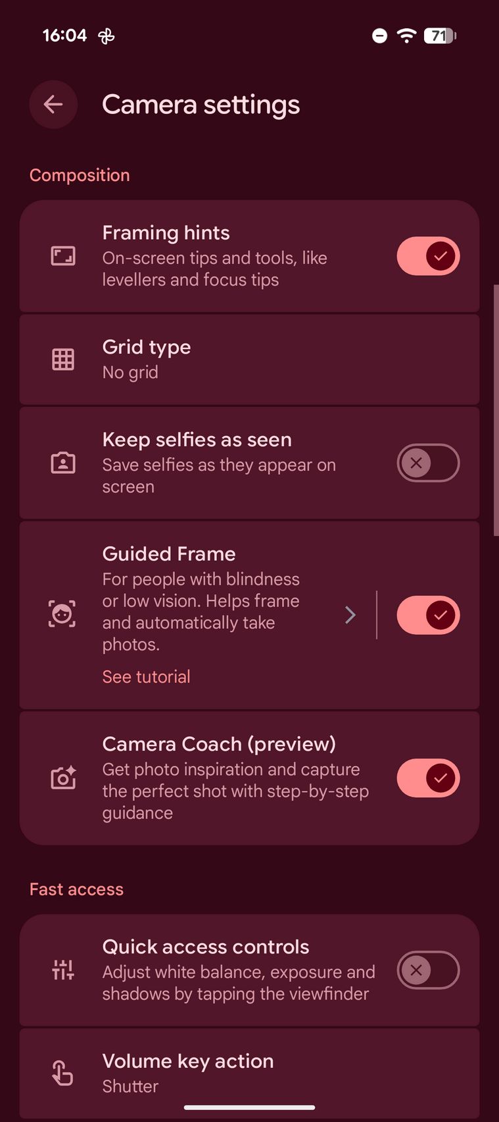Tap the Volume key touch icon

[x=63, y=1073]
